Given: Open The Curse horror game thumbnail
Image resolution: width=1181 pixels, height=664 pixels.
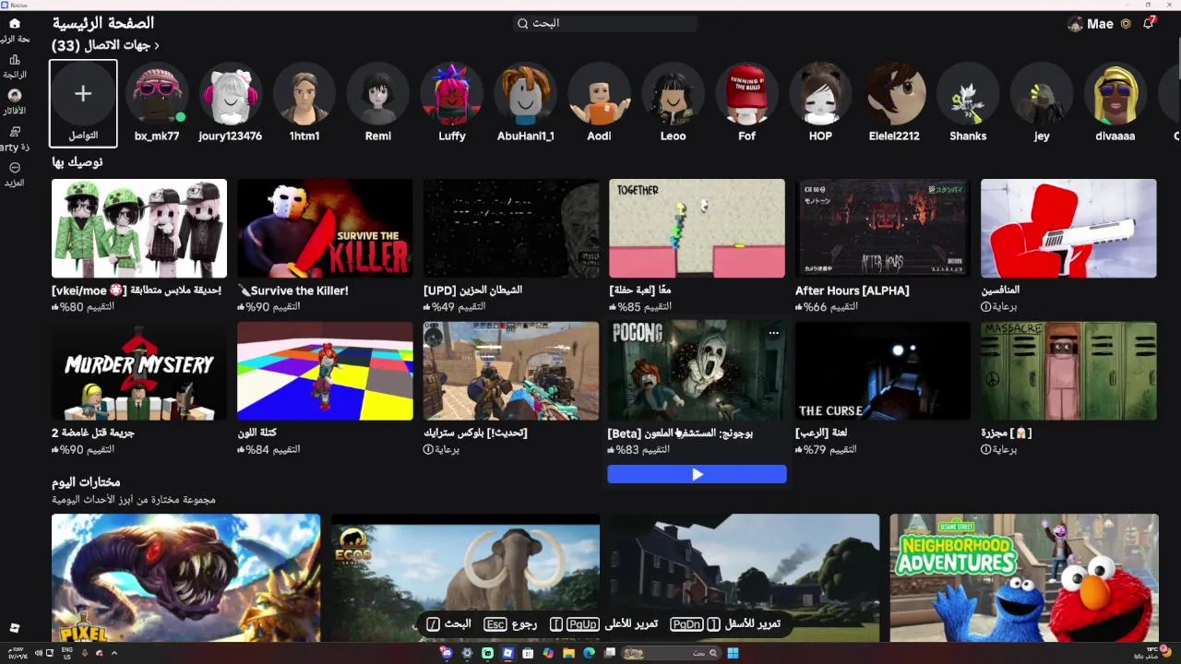Looking at the screenshot, I should click(x=883, y=371).
